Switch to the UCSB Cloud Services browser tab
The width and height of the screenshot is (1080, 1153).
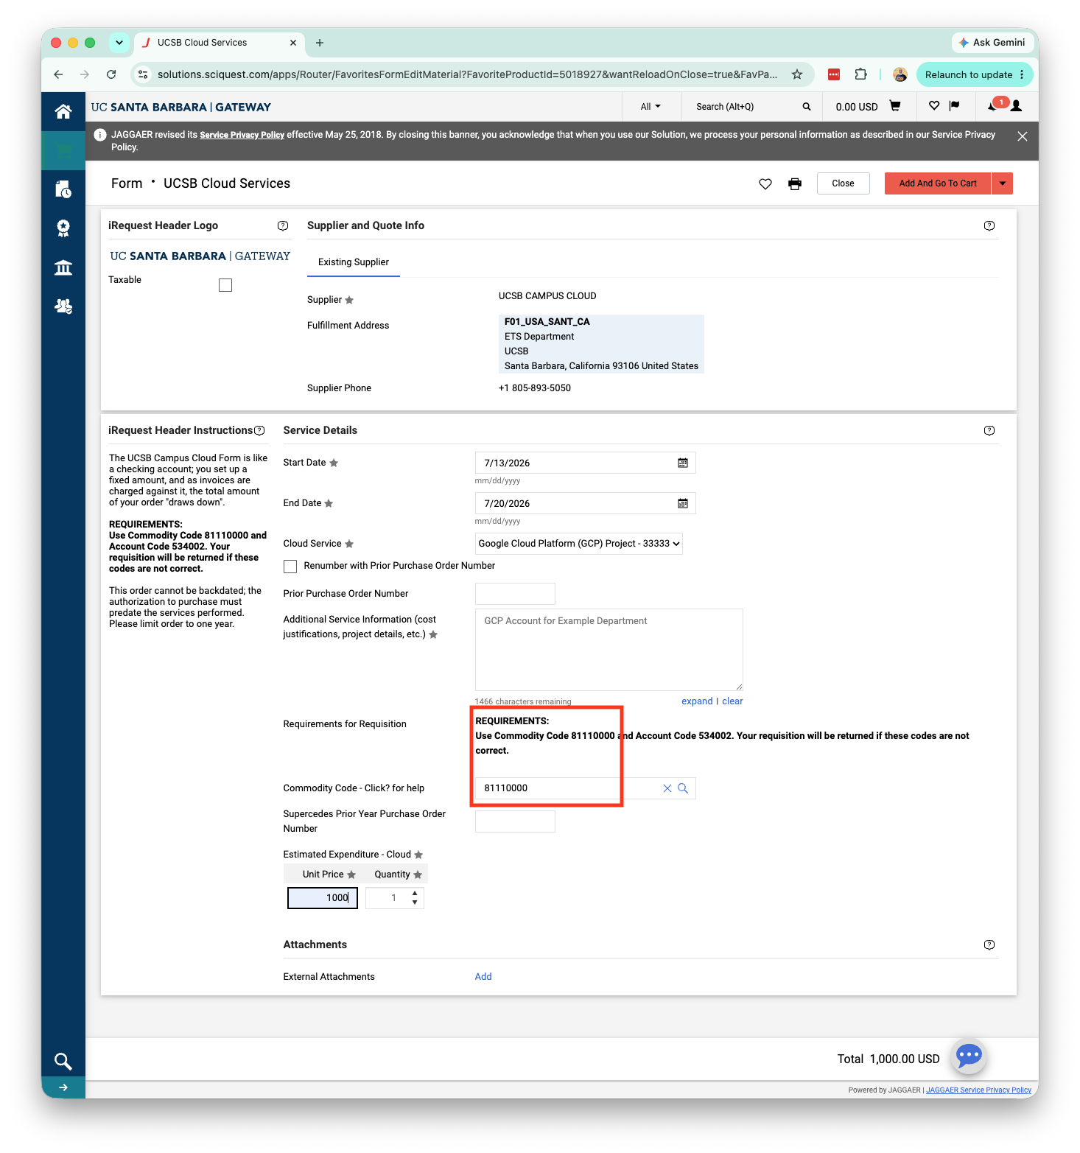click(218, 43)
